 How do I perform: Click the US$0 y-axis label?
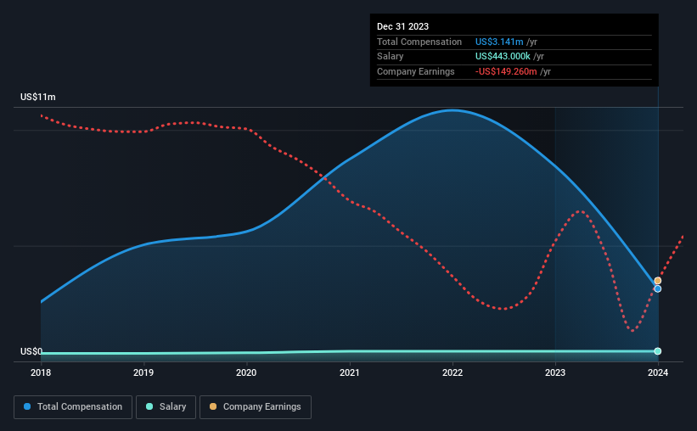[x=31, y=351]
